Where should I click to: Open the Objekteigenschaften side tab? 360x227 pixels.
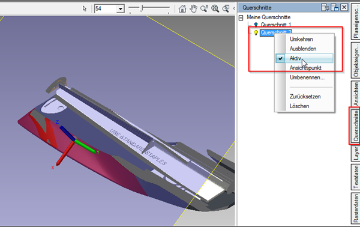tap(356, 60)
